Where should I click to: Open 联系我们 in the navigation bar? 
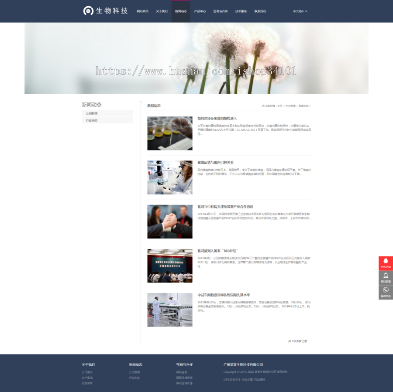[260, 11]
